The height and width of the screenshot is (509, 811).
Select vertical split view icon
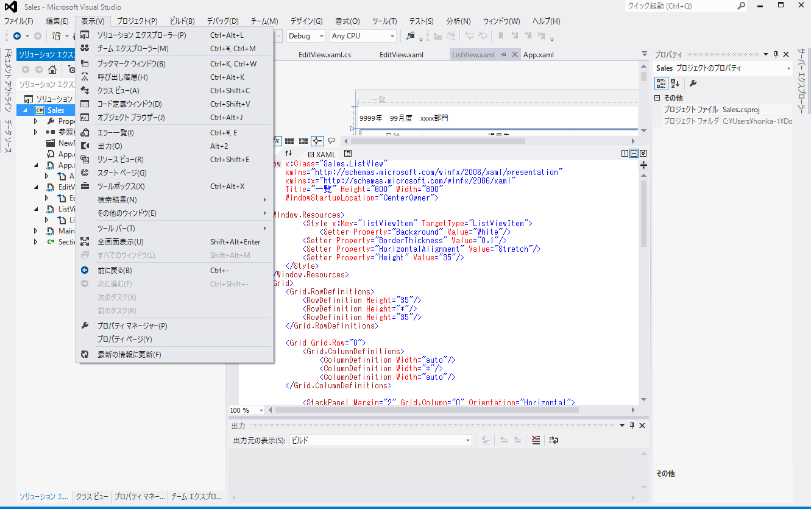point(625,153)
